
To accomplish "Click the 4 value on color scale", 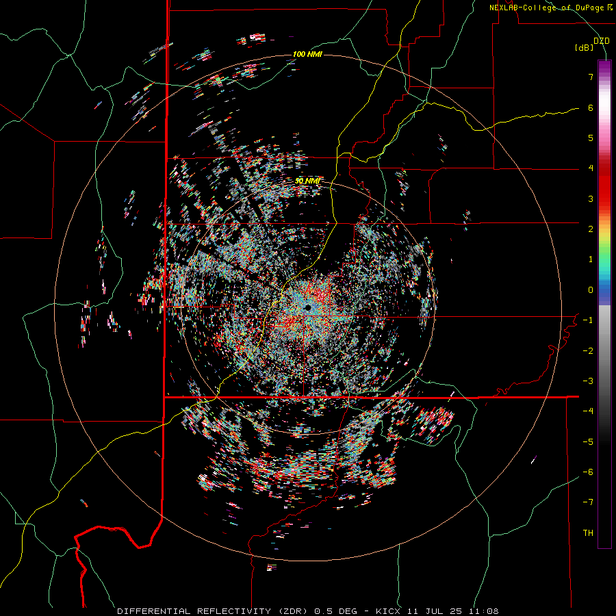I will click(591, 168).
